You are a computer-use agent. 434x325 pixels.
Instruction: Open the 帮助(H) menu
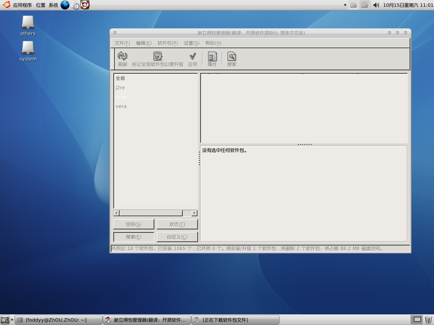point(214,43)
